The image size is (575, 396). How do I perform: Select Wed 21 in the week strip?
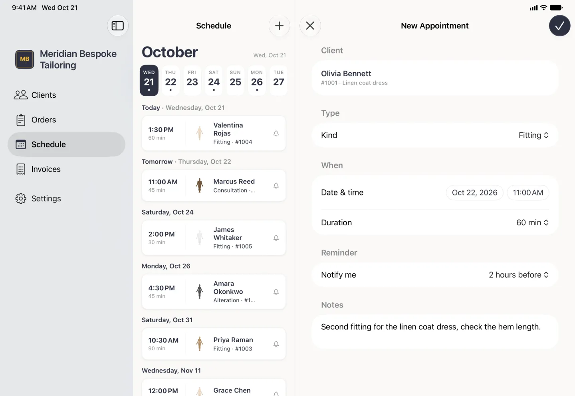coord(149,81)
